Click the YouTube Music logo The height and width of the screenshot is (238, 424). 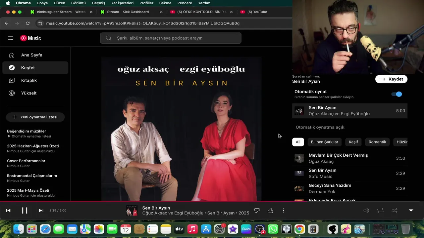(x=30, y=38)
